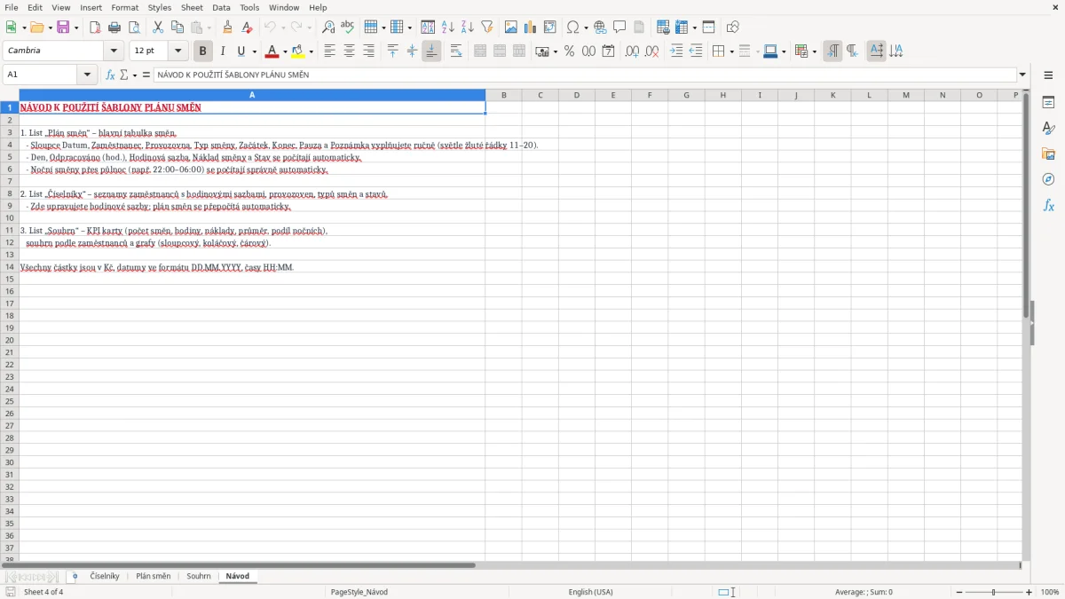The height and width of the screenshot is (599, 1065).
Task: Open background color dropdown arrow
Action: tap(311, 51)
